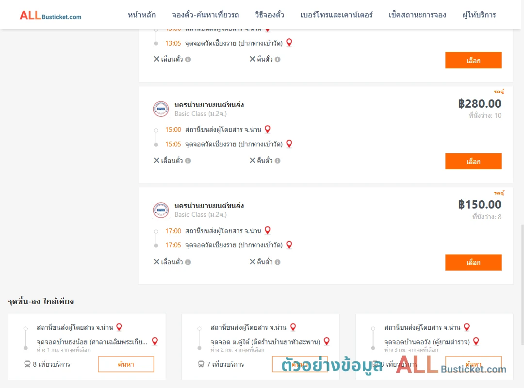Open map pin for 13:05 วัดเชียงราย stop

289,43
